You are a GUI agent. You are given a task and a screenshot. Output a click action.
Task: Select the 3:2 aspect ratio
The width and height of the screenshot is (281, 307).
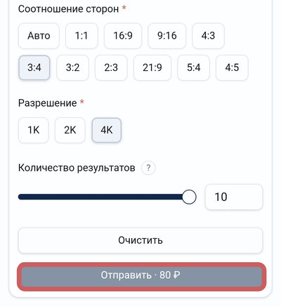point(72,67)
